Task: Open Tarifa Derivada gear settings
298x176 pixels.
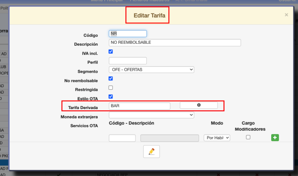Action: coord(199,105)
